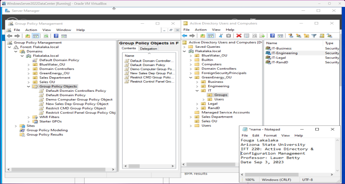Select Default Domain Policy in the Contents list
Image resolution: width=345 pixels, height=184 pixels.
147,65
